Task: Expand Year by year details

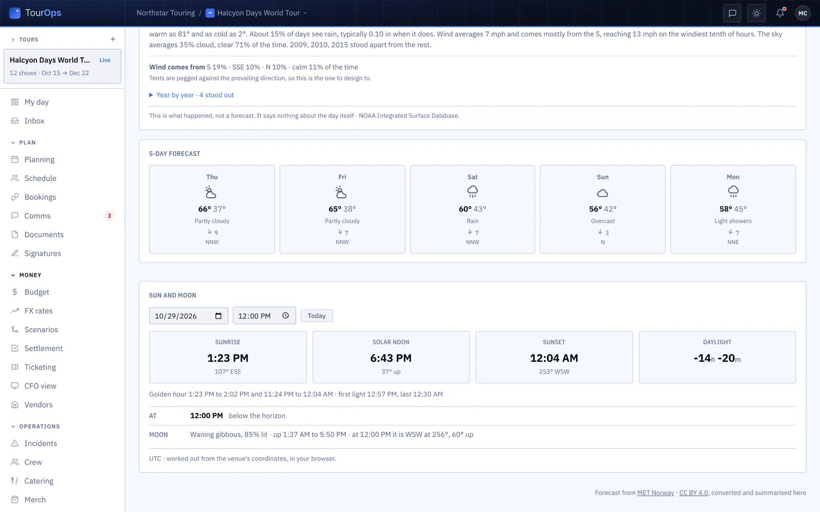Action: 192,95
